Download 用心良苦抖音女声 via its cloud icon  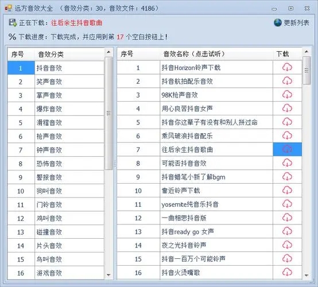tap(287, 108)
